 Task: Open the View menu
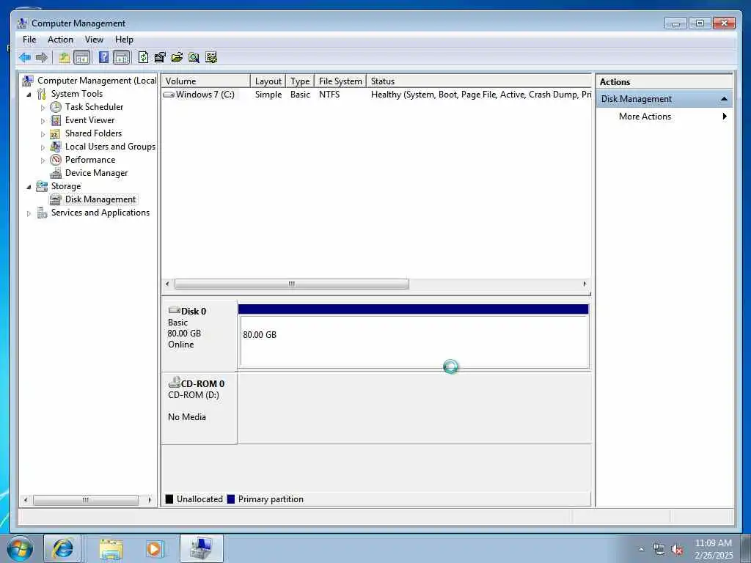pyautogui.click(x=94, y=40)
